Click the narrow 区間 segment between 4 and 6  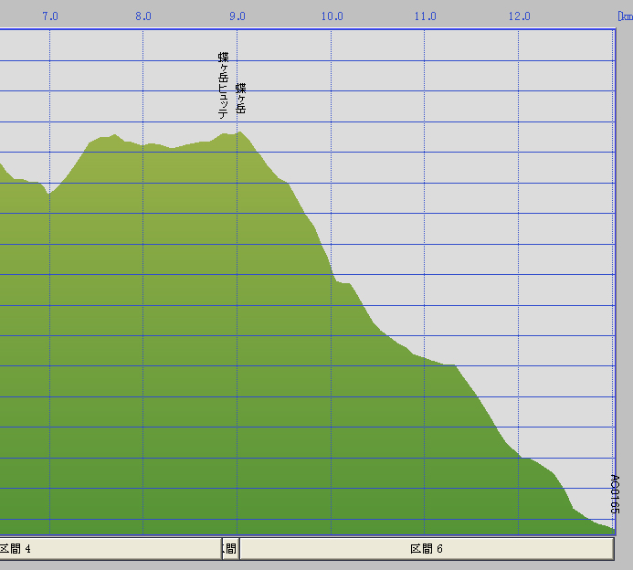(x=230, y=549)
